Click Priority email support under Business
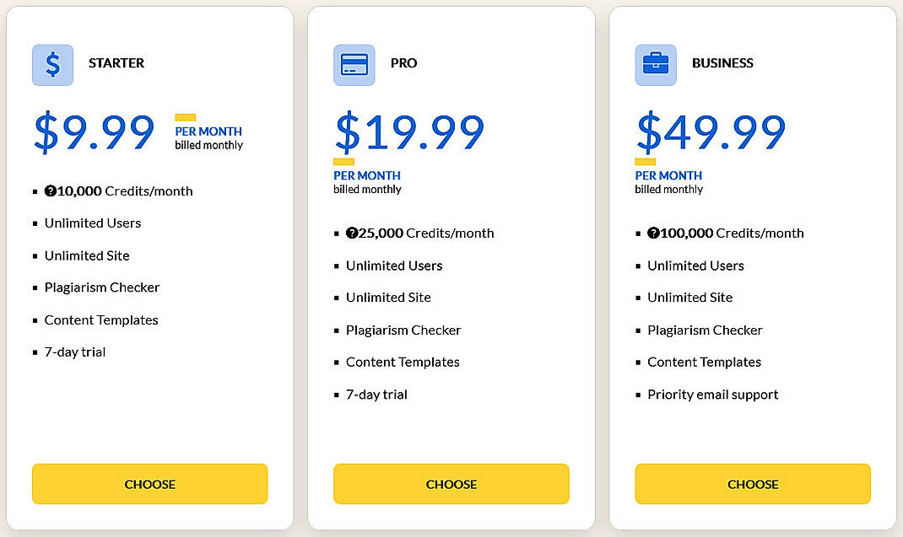903x537 pixels. pyautogui.click(x=712, y=394)
